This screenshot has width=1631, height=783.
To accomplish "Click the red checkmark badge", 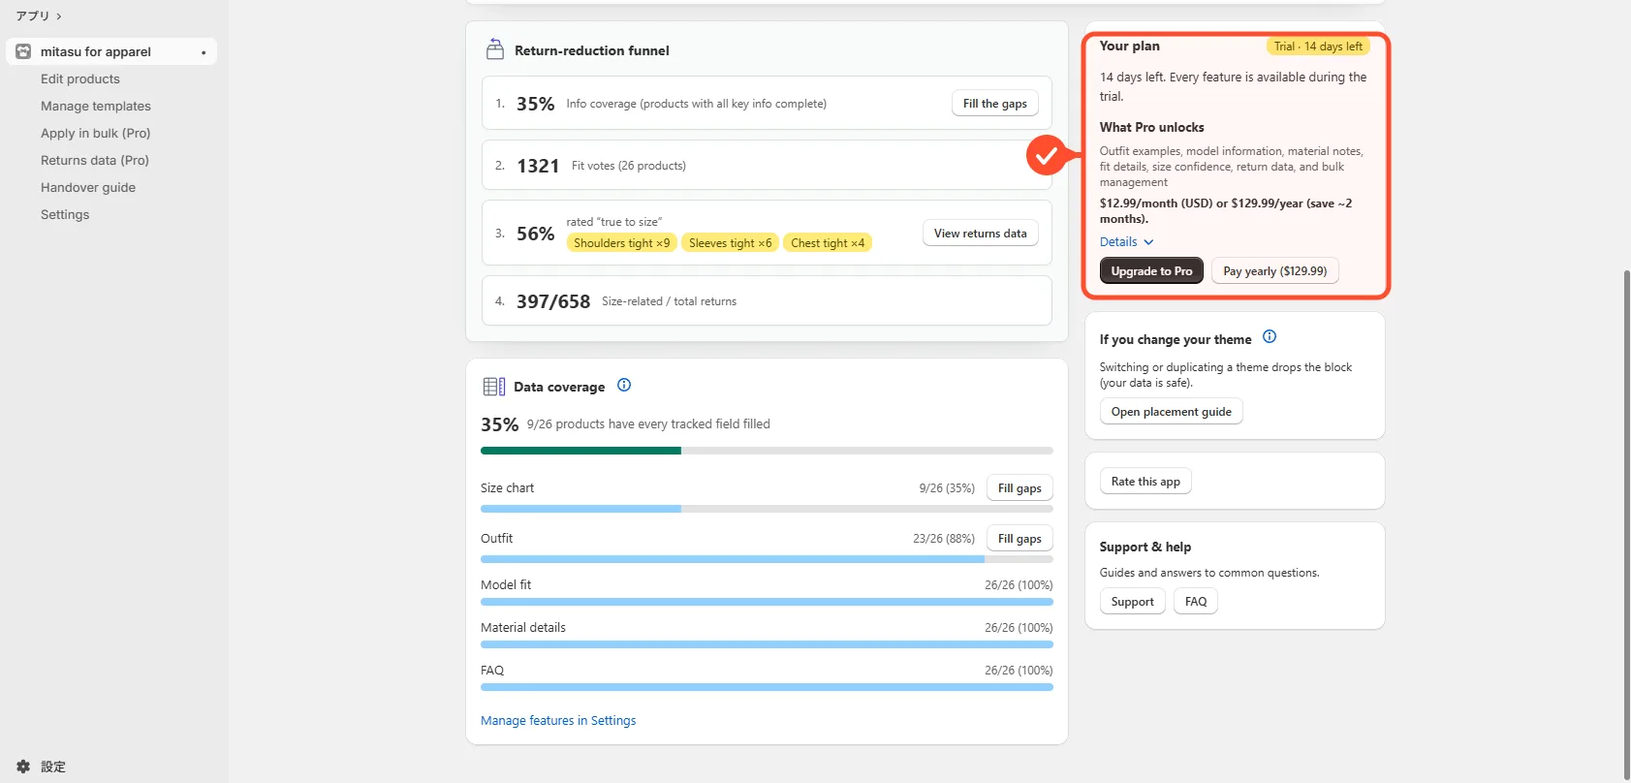I will [x=1046, y=155].
